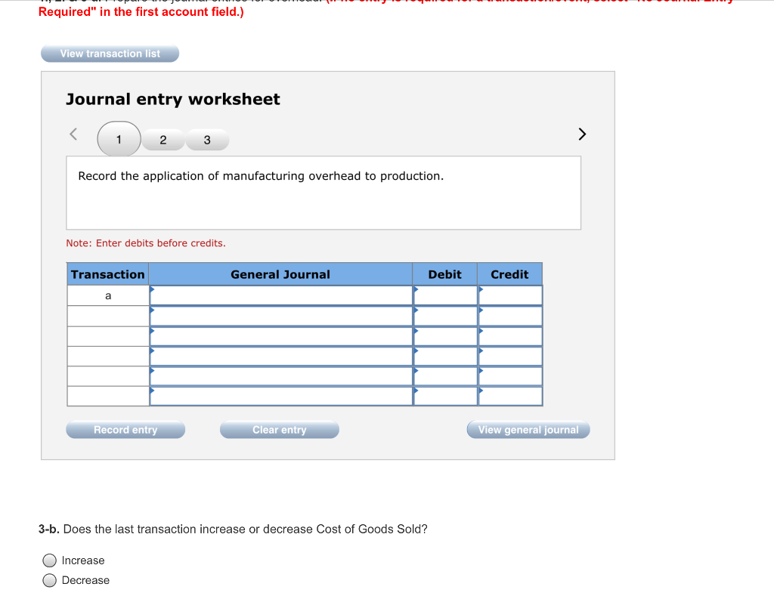Click the Credit field in second row

click(x=510, y=316)
